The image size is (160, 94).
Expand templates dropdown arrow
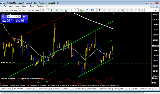pos(95,10)
